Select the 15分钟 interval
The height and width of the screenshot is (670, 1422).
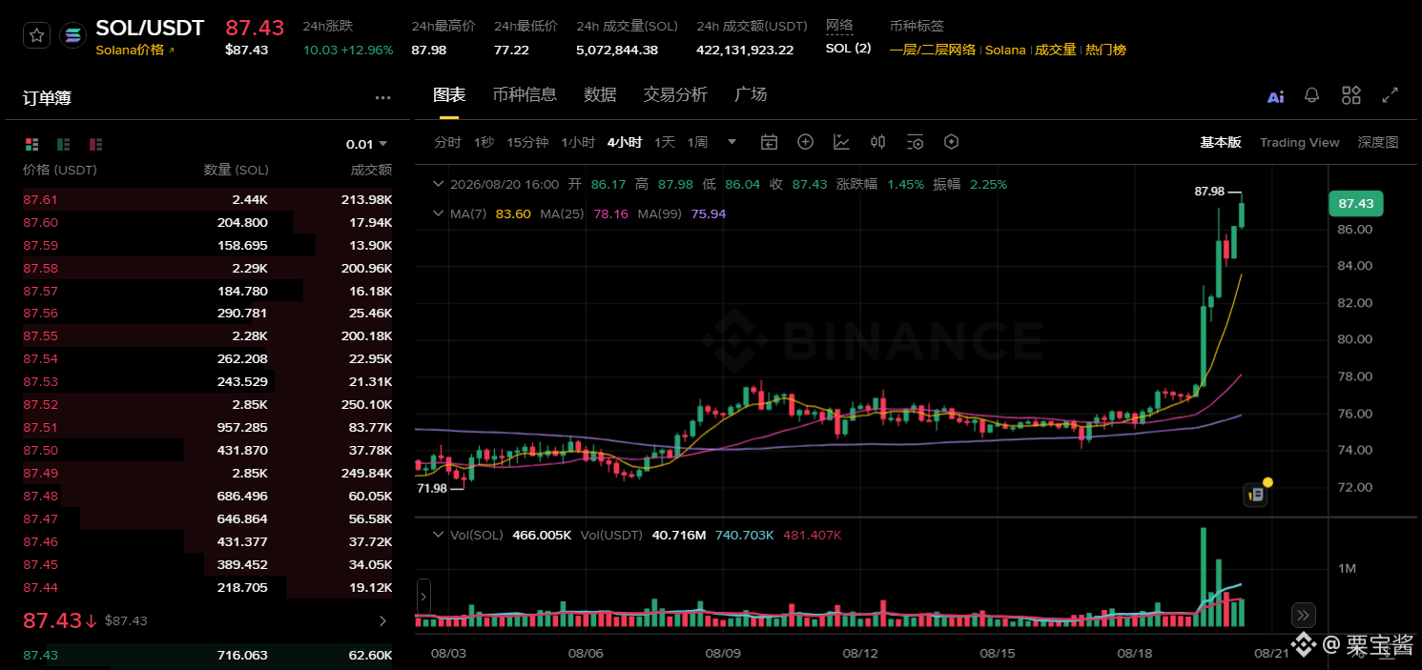[x=527, y=142]
